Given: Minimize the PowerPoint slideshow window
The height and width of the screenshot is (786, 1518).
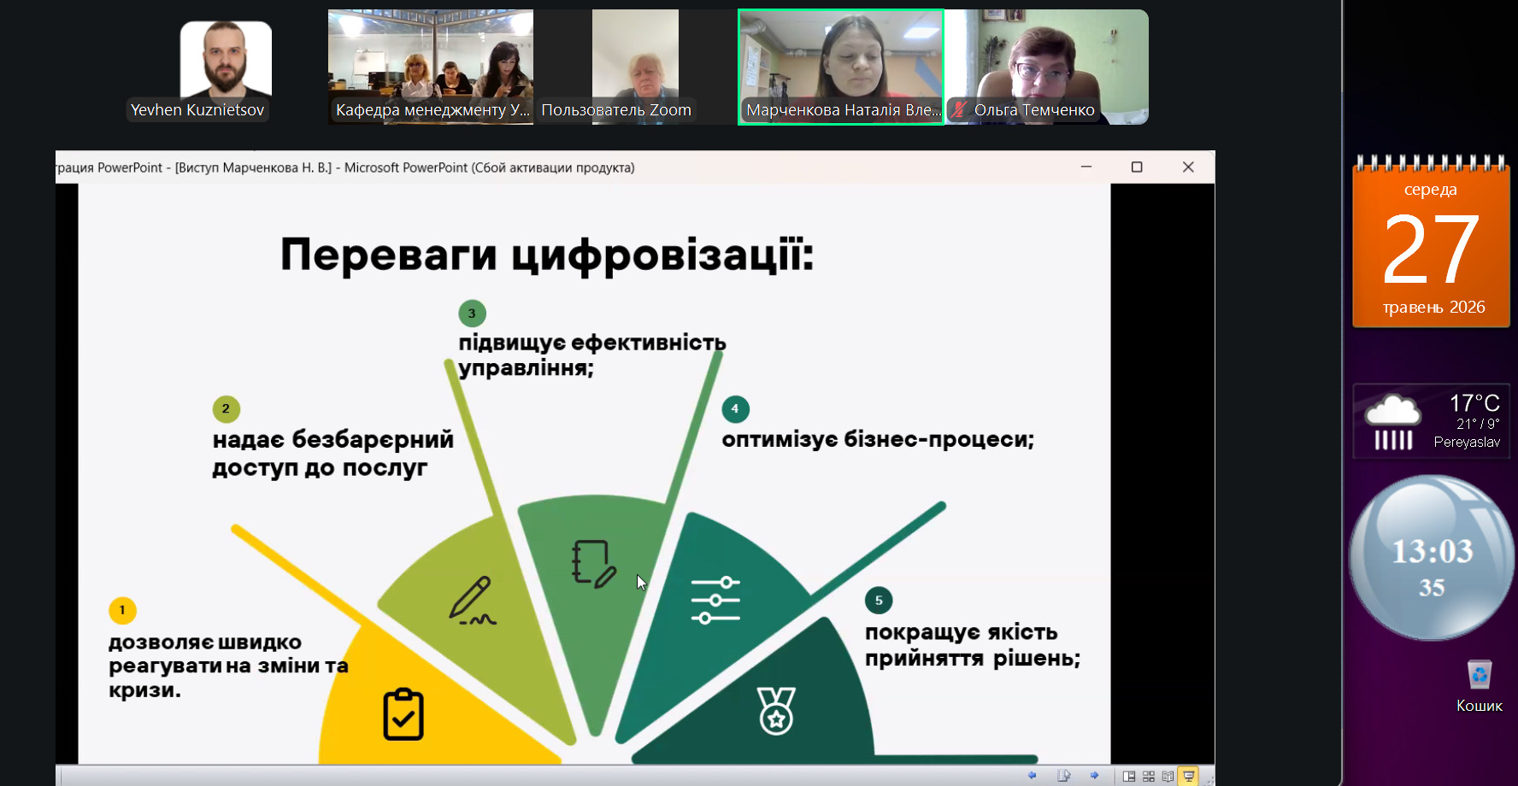Looking at the screenshot, I should 1086,167.
